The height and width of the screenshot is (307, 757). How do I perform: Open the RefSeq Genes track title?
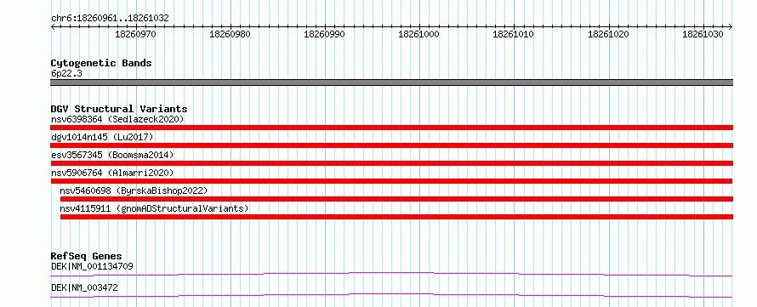click(87, 256)
